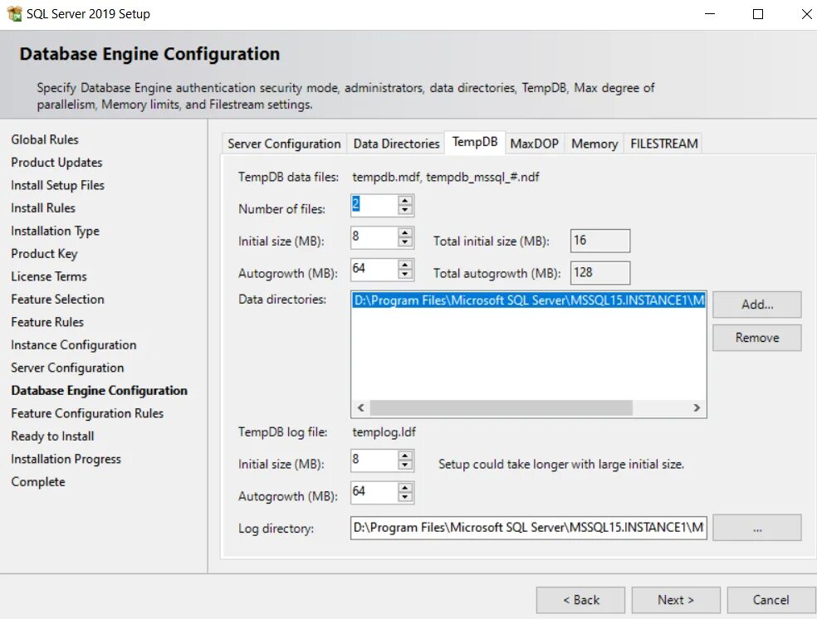This screenshot has height=619, width=817.
Task: Click Product Key step
Action: tap(44, 254)
